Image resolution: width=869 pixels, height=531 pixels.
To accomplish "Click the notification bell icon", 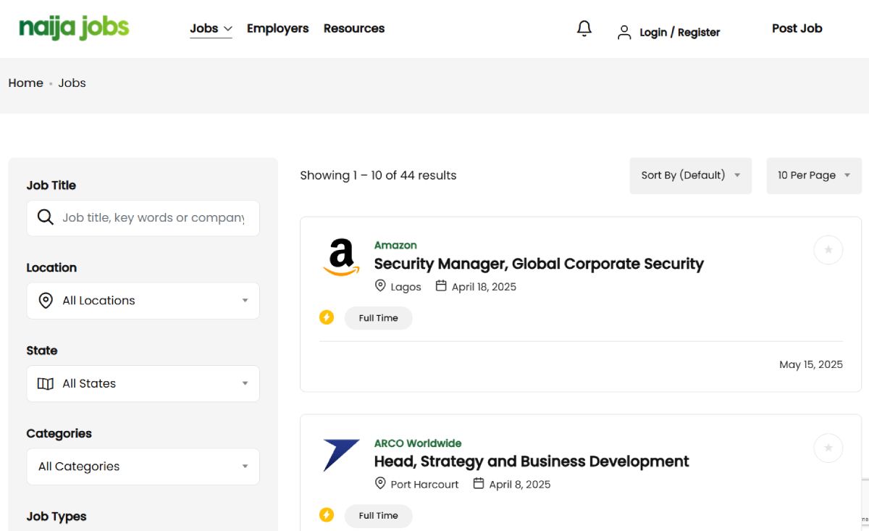I will (x=584, y=29).
